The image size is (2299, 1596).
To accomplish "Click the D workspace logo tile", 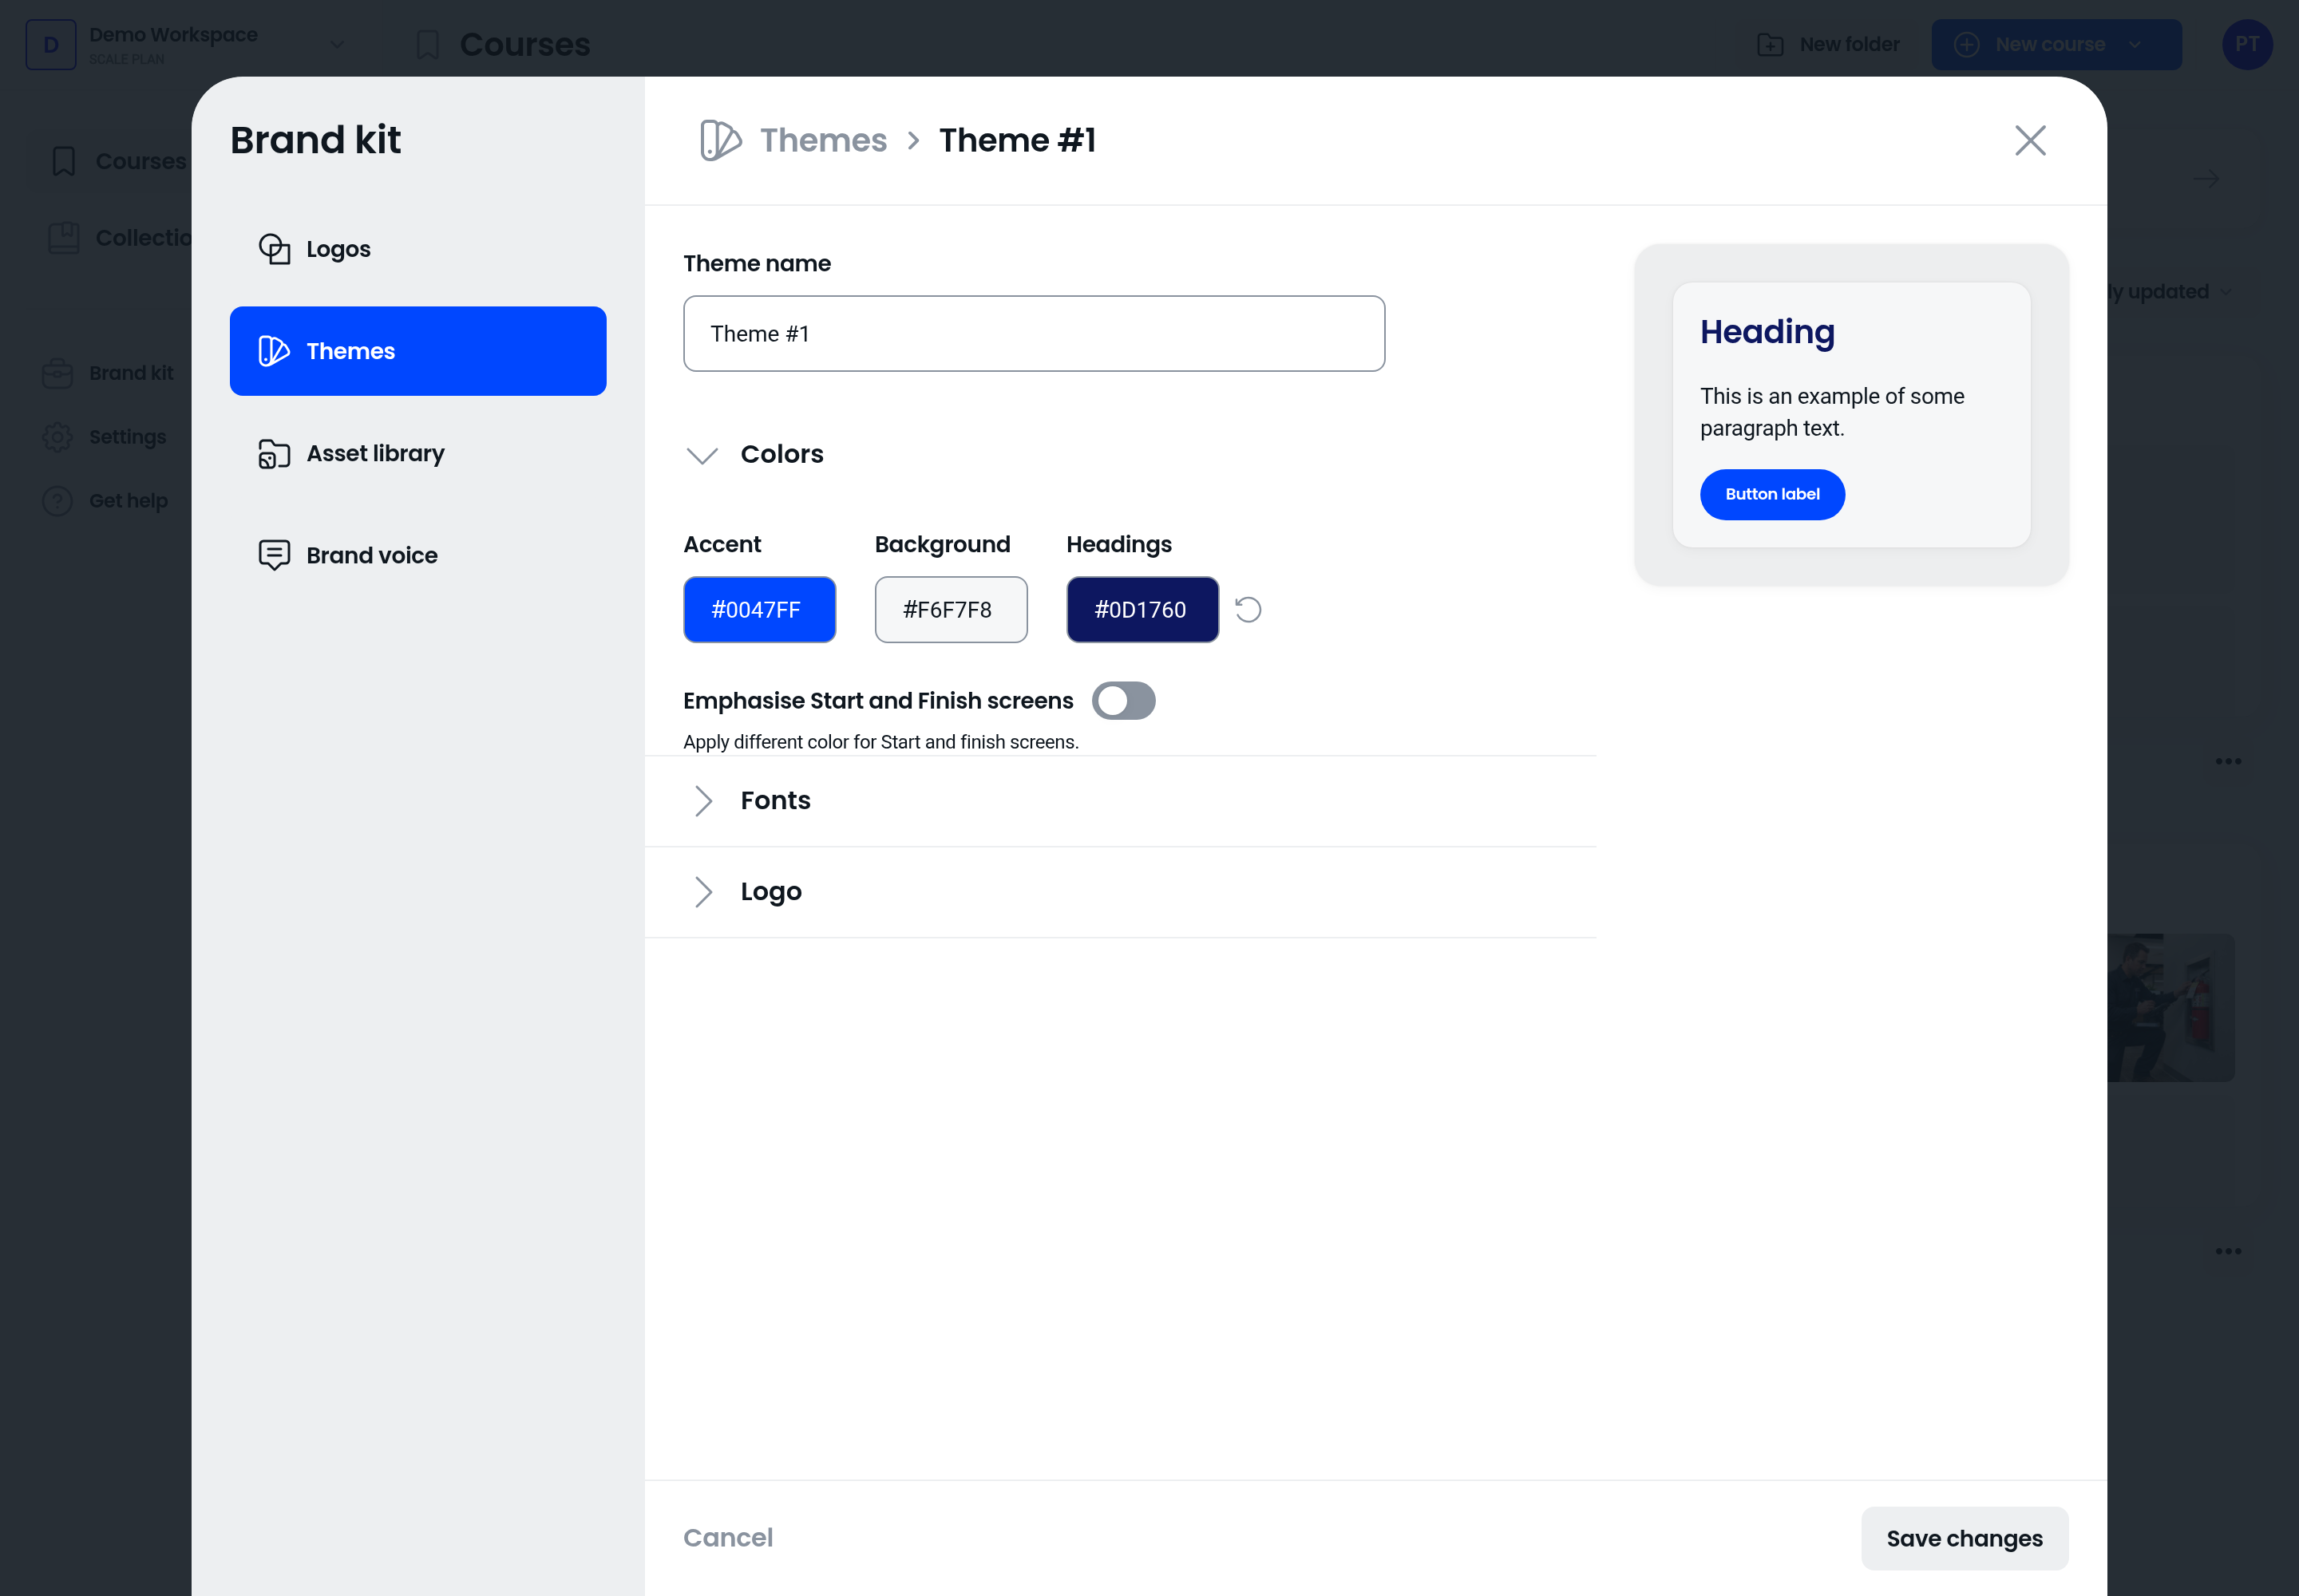I will (x=51, y=45).
